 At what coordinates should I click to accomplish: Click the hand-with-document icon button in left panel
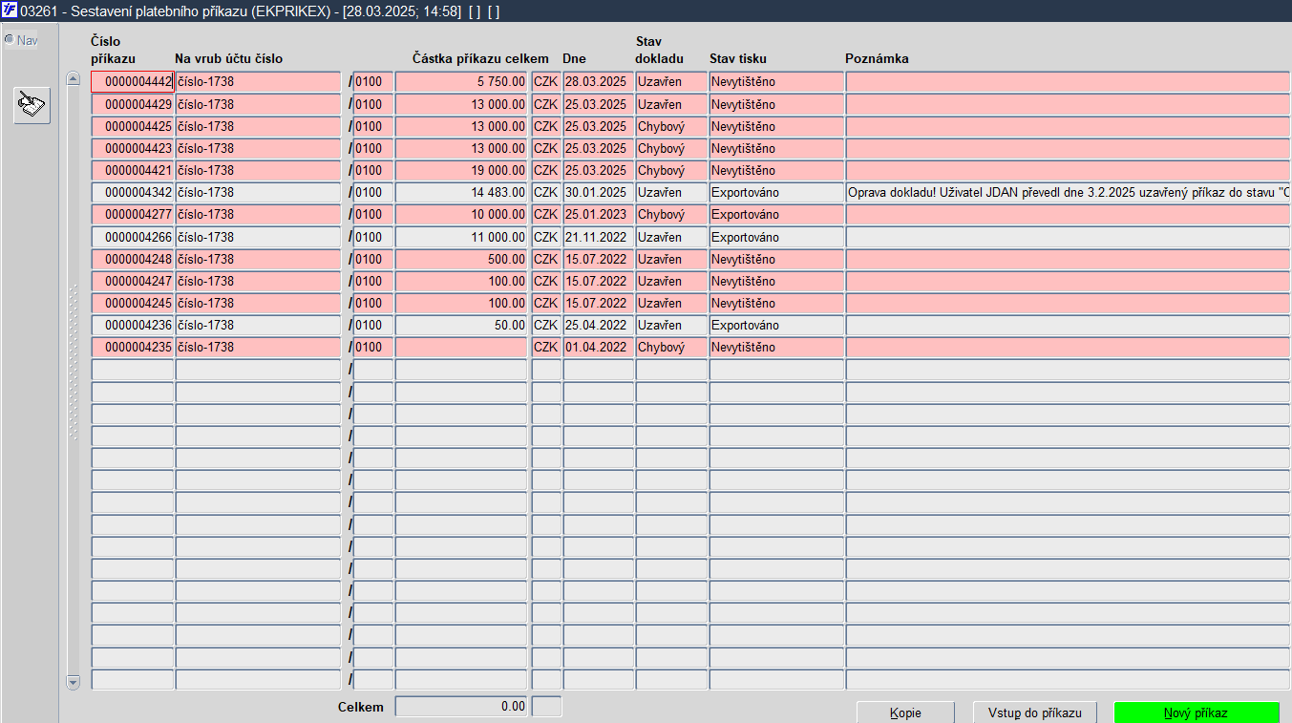32,105
